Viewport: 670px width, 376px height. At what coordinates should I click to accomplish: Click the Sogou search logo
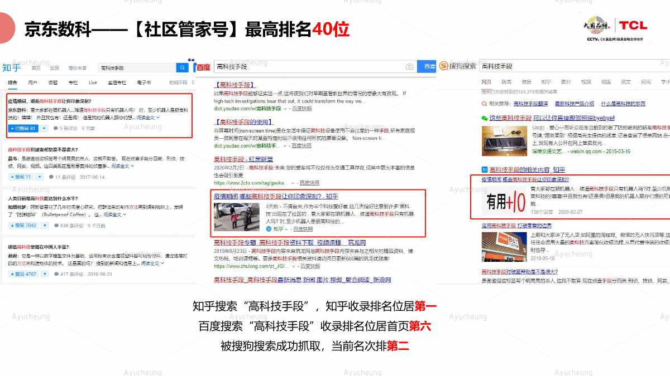[x=457, y=66]
